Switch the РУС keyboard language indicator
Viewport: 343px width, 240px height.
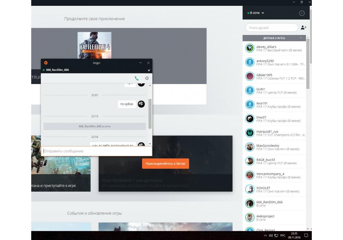[x=283, y=236]
